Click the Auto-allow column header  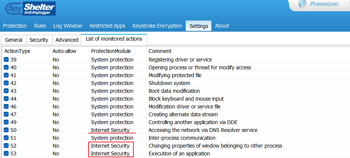[64, 51]
